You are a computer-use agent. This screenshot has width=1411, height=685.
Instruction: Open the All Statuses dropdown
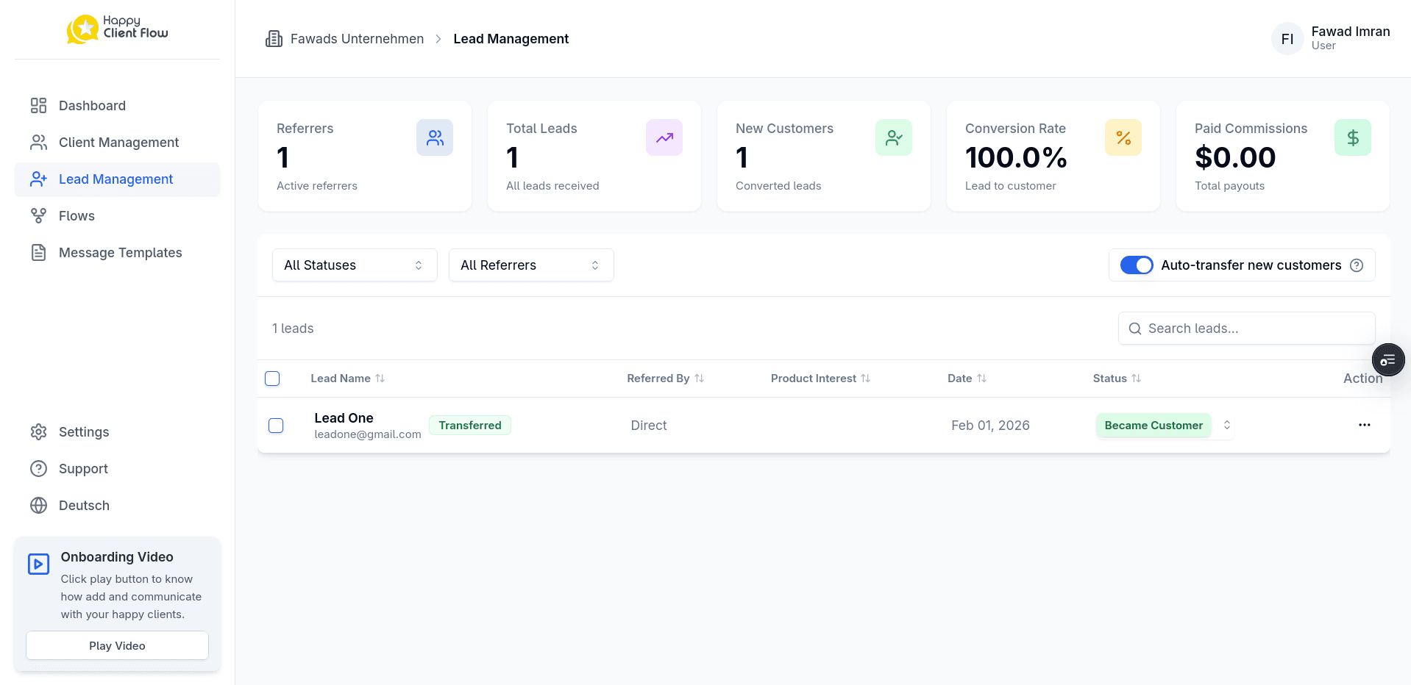point(354,265)
